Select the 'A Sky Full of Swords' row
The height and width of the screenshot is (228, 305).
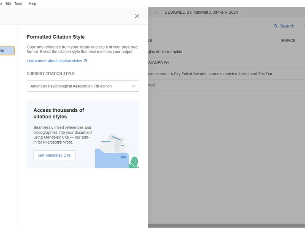tap(226, 74)
